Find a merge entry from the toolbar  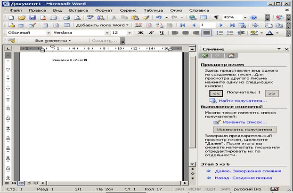pyautogui.click(x=242, y=25)
